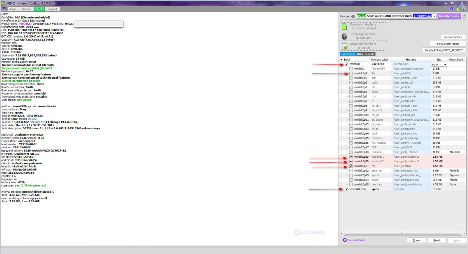Click the D5322 model link
Screen dimensions: 468x254
[32, 119]
